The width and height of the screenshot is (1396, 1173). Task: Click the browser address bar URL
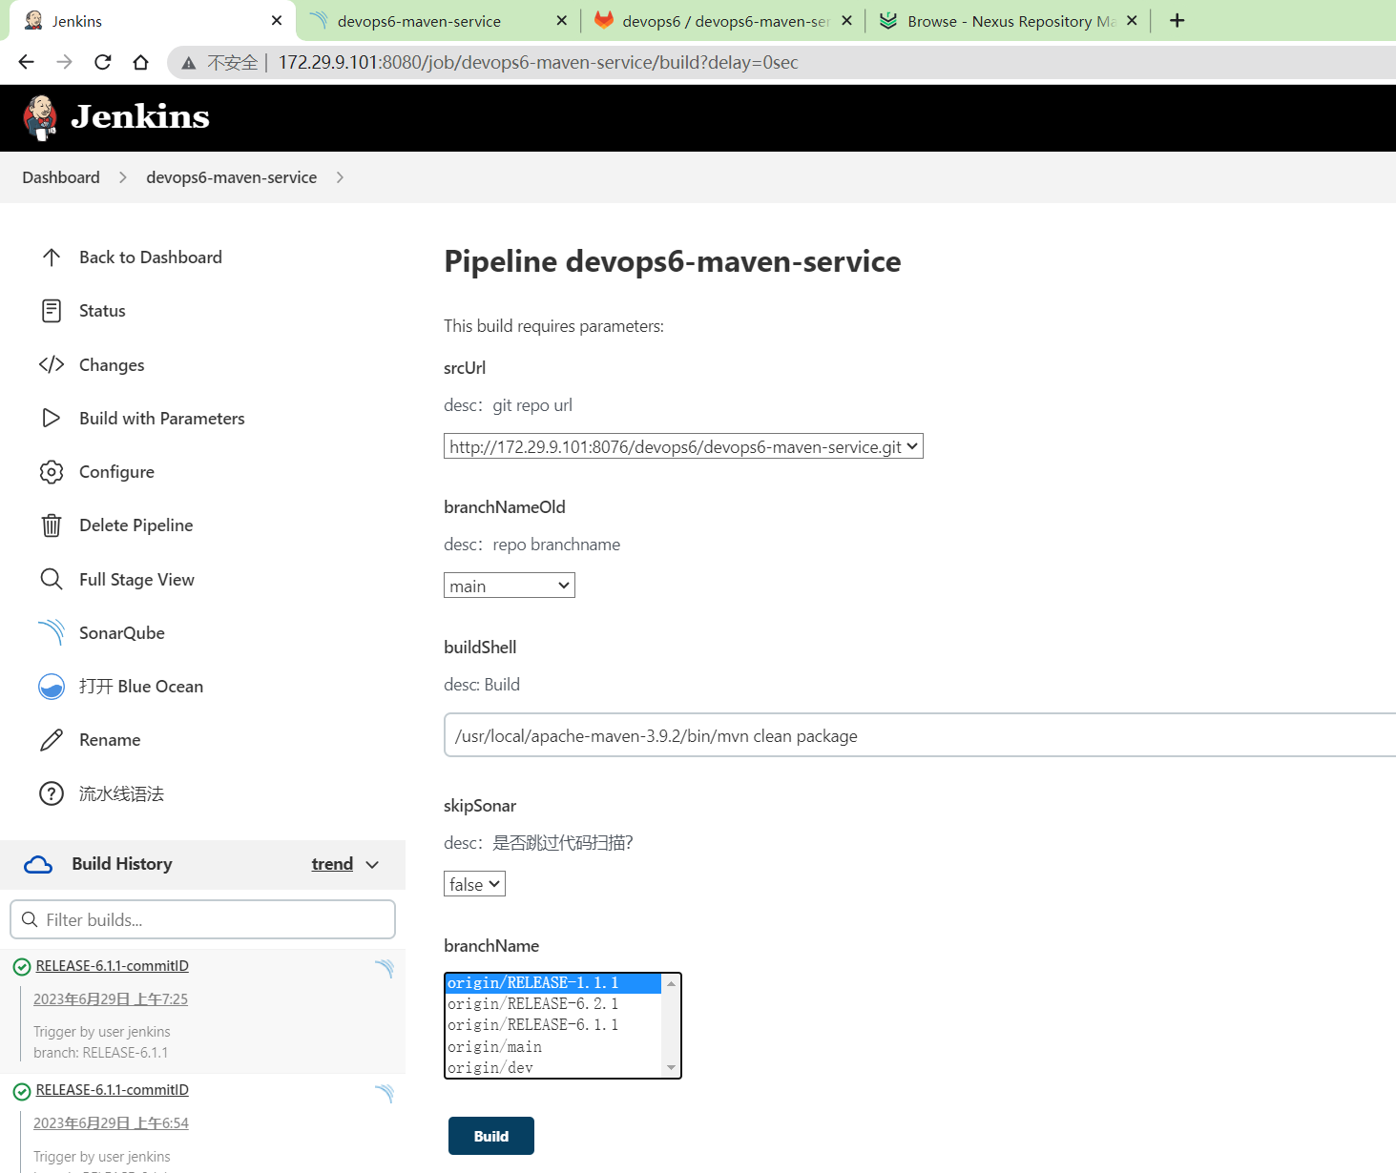pyautogui.click(x=538, y=63)
